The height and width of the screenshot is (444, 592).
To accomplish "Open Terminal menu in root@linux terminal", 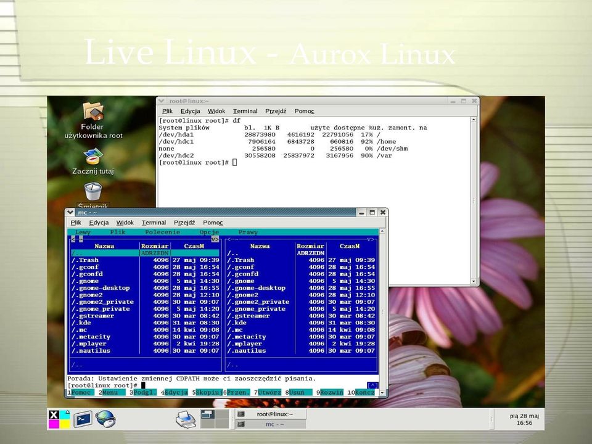I will tap(245, 111).
